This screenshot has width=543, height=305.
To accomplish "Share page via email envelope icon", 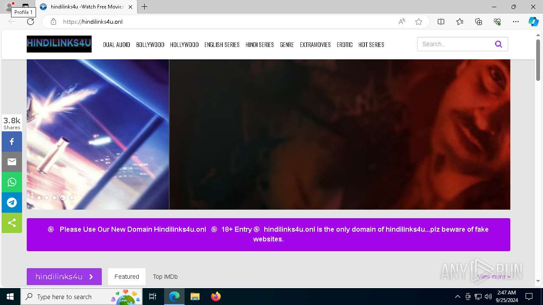I will point(12,162).
